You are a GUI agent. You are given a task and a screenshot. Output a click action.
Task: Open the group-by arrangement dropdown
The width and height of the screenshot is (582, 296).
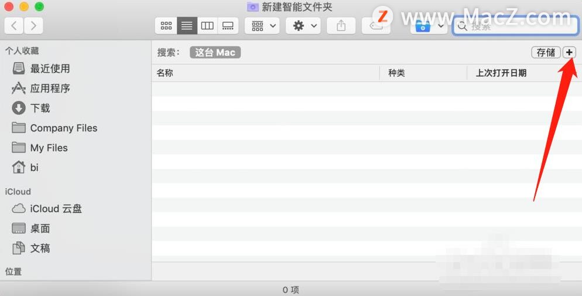pyautogui.click(x=262, y=26)
